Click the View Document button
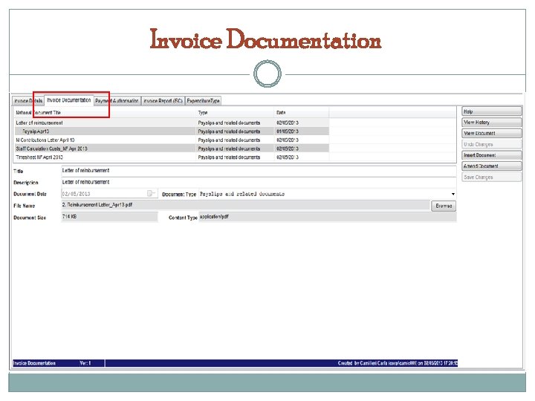The width and height of the screenshot is (535, 401). pos(492,134)
